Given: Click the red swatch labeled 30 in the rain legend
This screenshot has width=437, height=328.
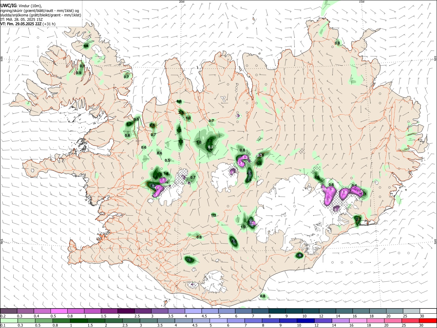Looking at the screenshot, I should [x=428, y=320].
